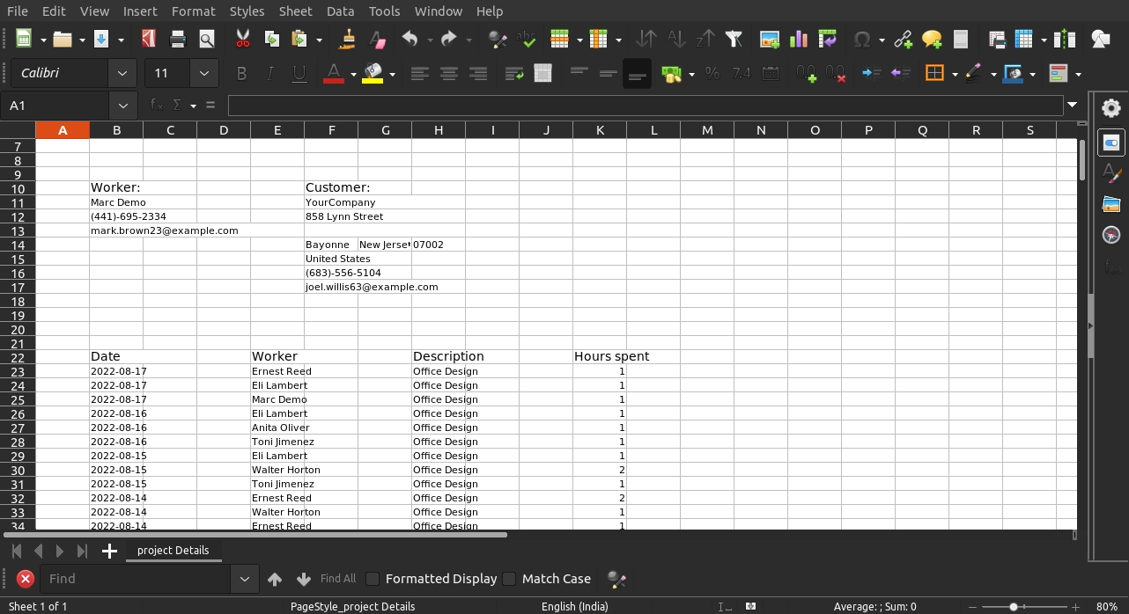Open the font name dropdown

point(122,73)
